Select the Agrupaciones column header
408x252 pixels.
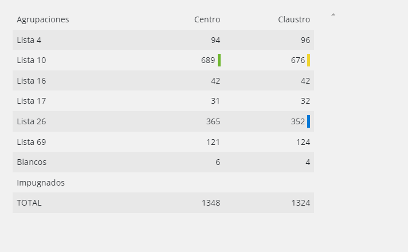tap(43, 19)
